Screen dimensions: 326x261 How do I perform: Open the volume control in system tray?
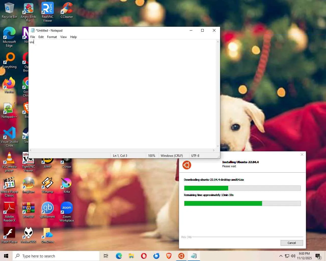coord(293,256)
